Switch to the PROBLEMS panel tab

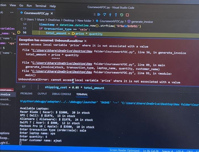coord(26,94)
